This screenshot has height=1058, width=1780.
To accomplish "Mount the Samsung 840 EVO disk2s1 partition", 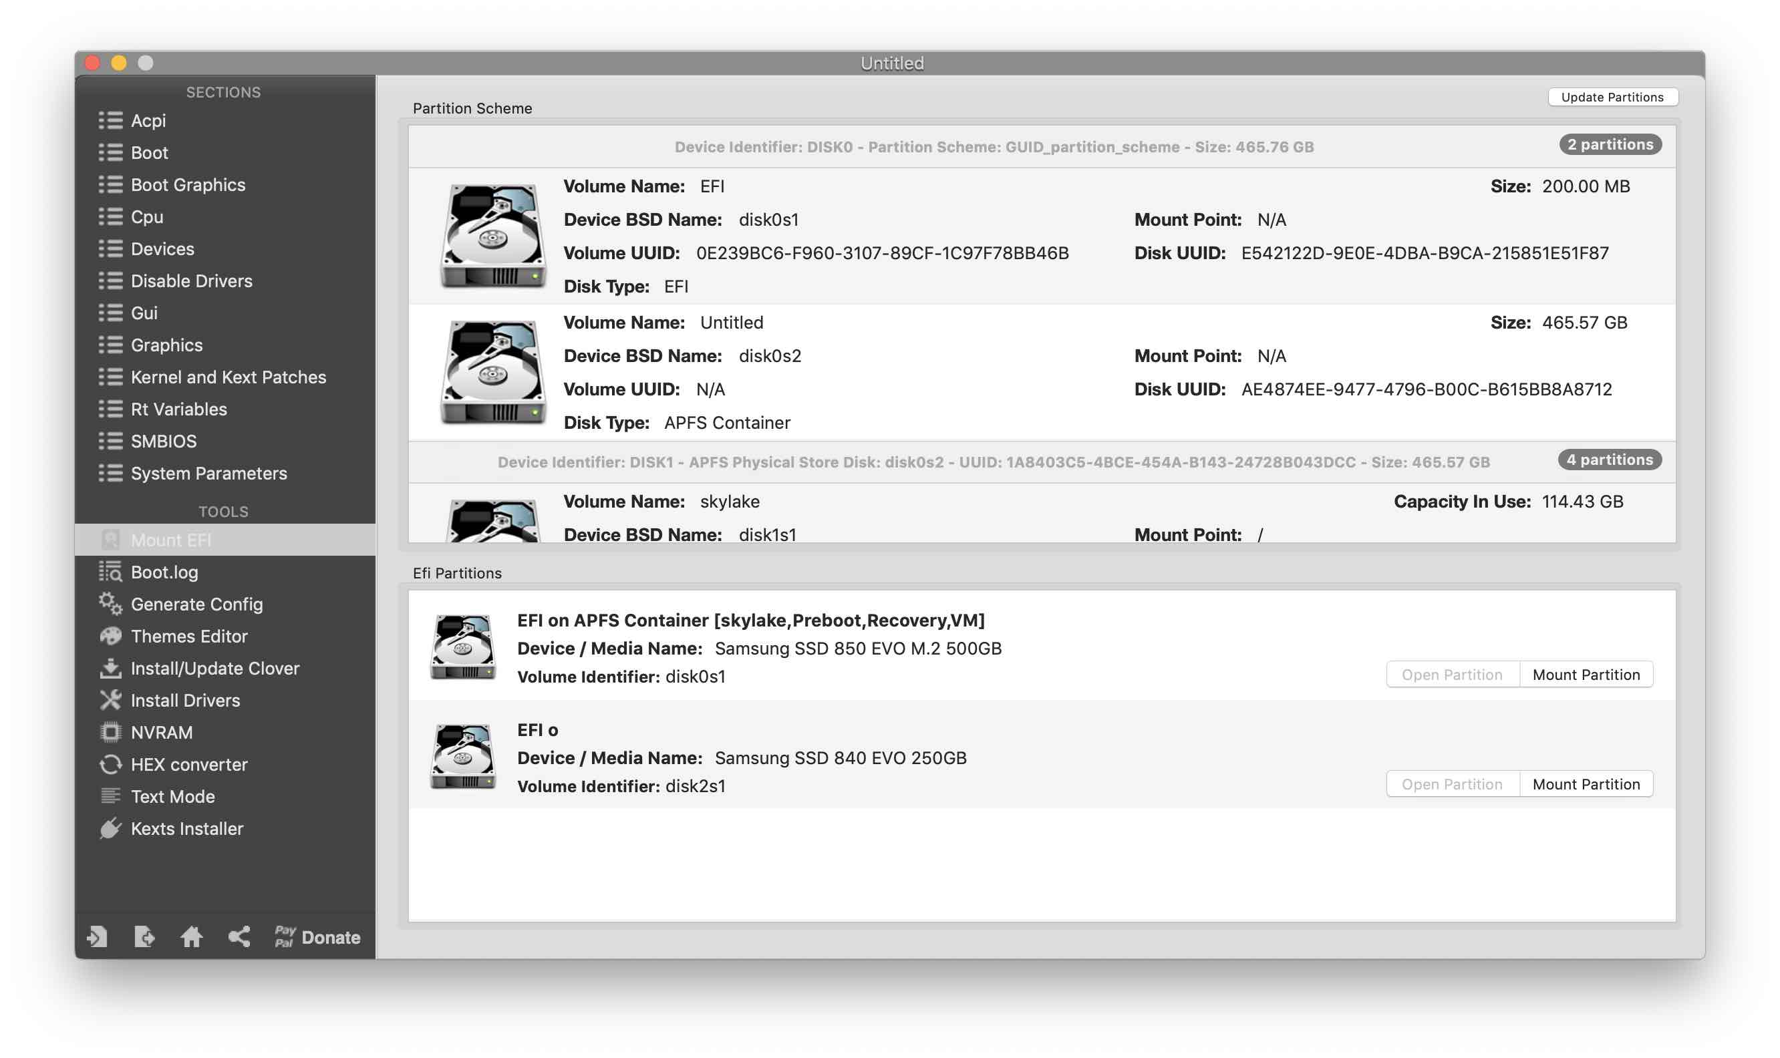I will tap(1586, 784).
